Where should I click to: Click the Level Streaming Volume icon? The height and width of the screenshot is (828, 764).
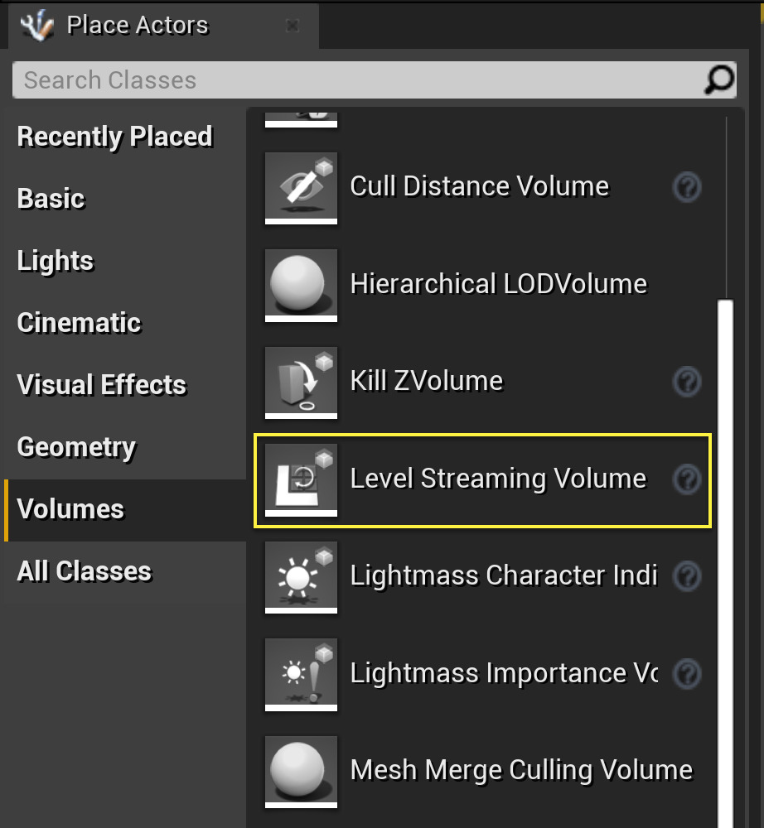coord(301,479)
